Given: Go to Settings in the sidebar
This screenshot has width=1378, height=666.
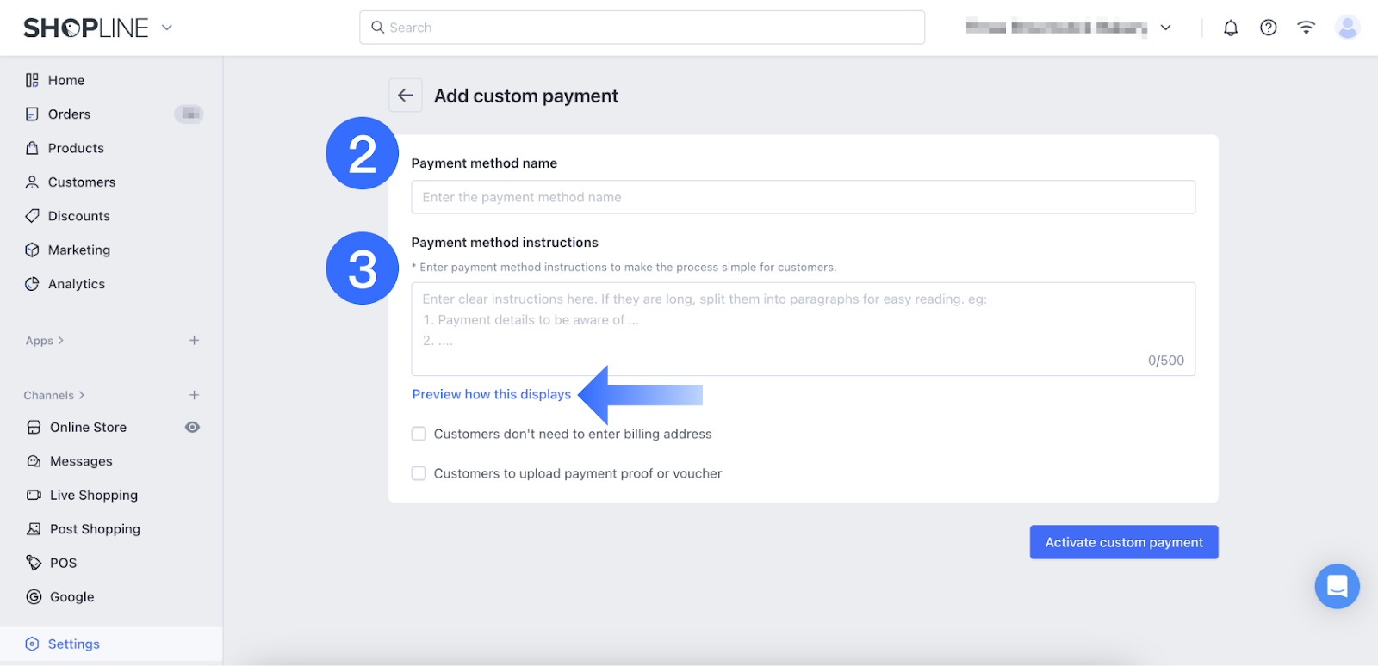Looking at the screenshot, I should pyautogui.click(x=74, y=644).
